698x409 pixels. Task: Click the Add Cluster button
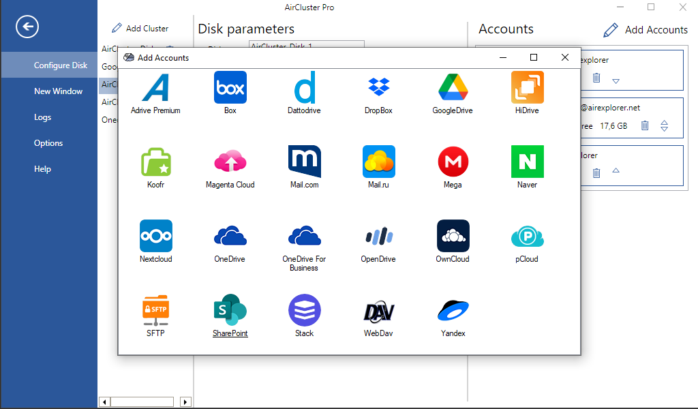(140, 28)
